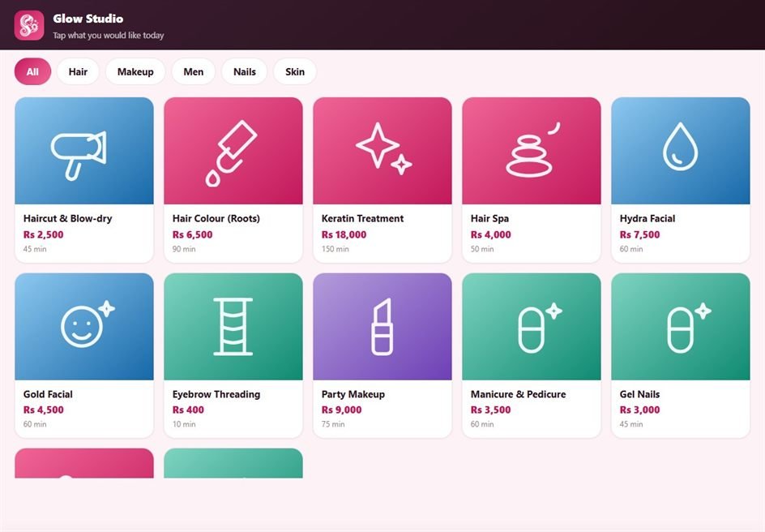Click the 10 min duration text
Image resolution: width=765 pixels, height=532 pixels.
[x=184, y=424]
